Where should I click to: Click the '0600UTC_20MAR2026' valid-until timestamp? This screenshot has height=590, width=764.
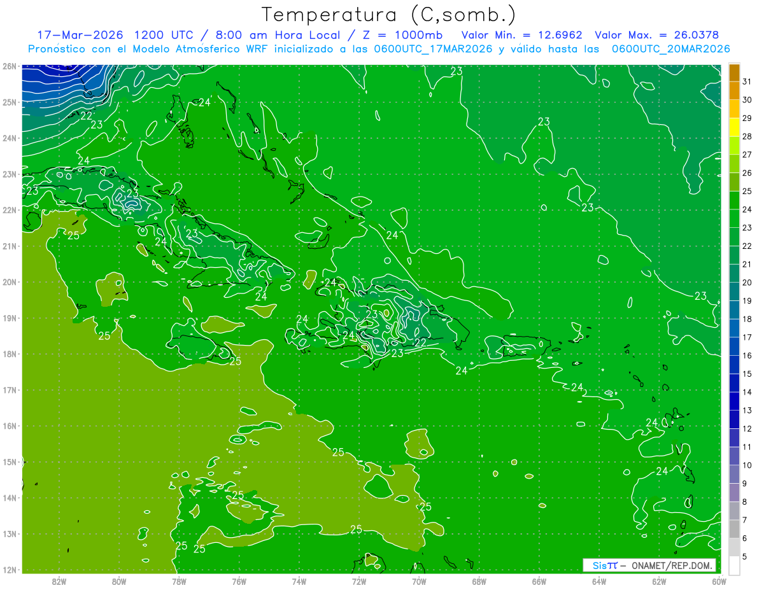(x=670, y=49)
